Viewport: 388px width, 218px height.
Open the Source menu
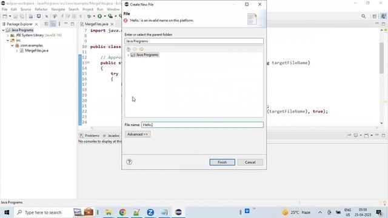[25, 10]
